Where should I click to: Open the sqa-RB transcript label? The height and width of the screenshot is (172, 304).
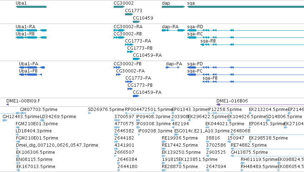click(x=208, y=41)
